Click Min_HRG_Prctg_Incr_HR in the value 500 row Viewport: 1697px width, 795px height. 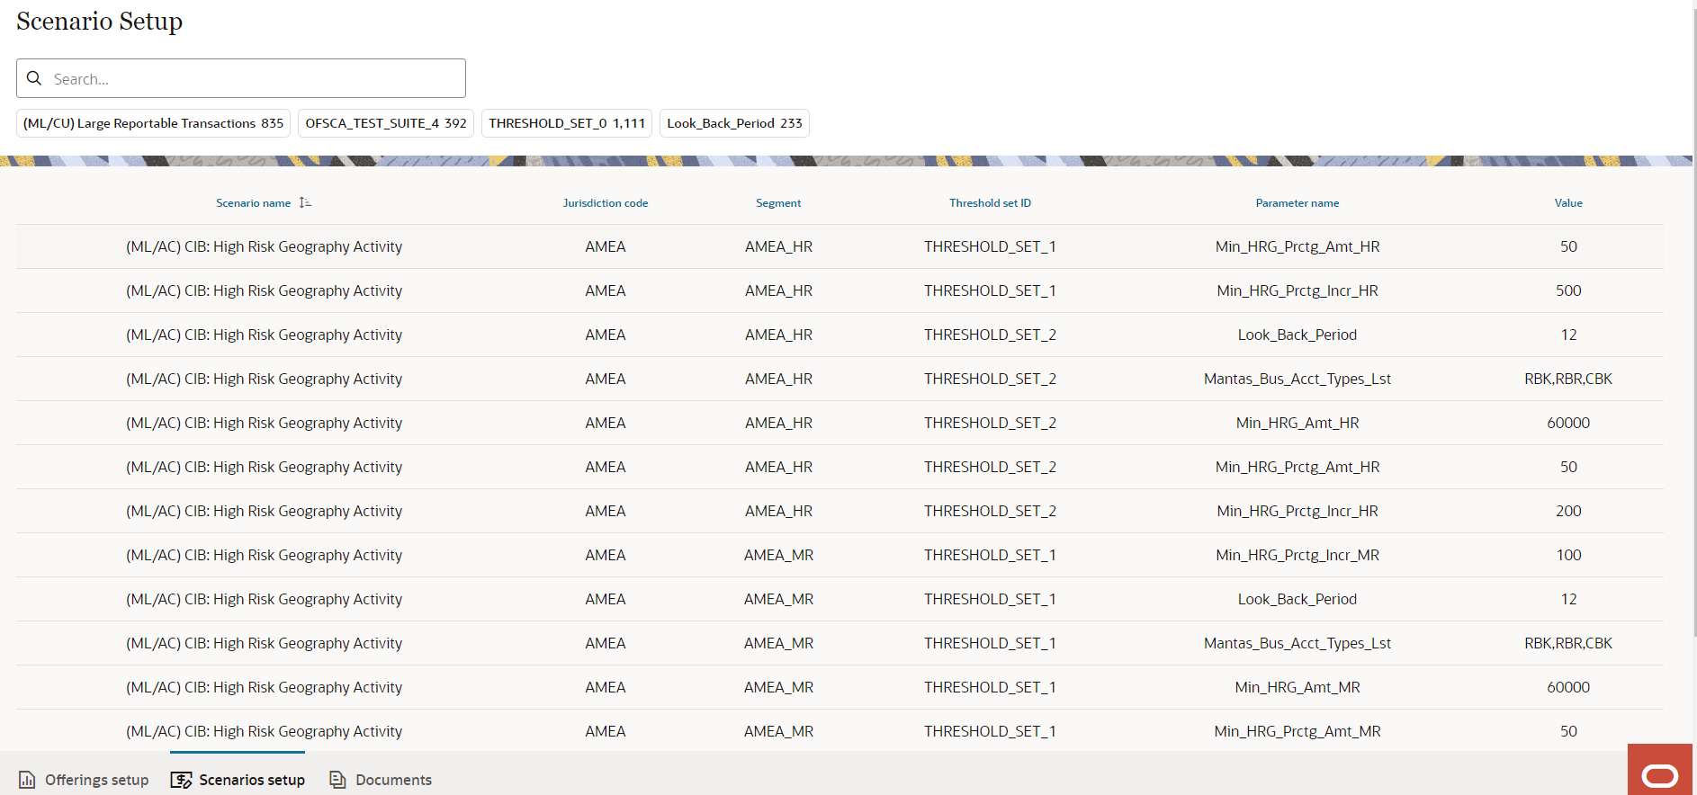1297,290
